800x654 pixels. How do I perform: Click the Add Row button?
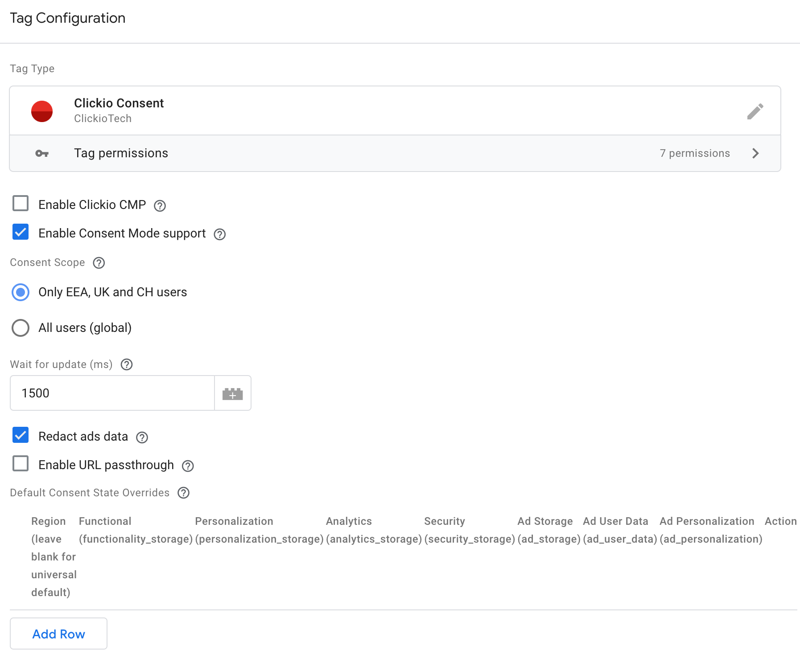(58, 634)
